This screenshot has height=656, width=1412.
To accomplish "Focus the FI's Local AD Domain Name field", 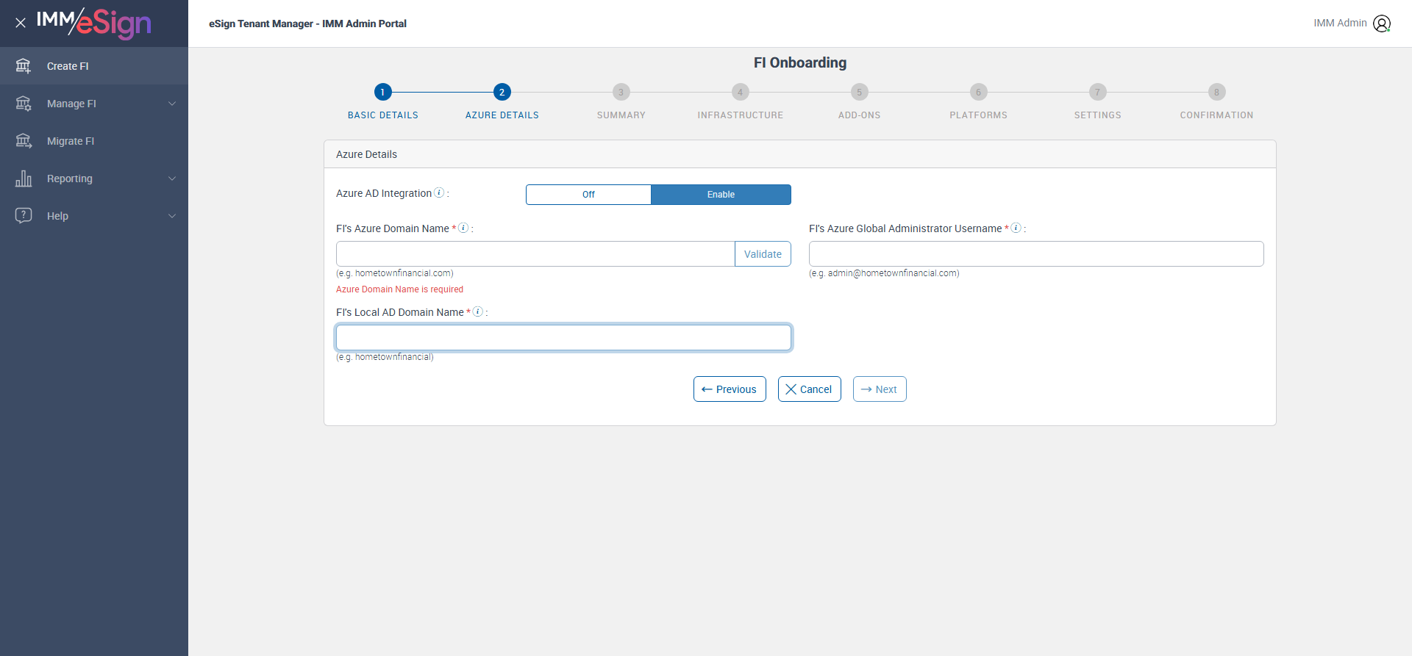I will tap(563, 338).
